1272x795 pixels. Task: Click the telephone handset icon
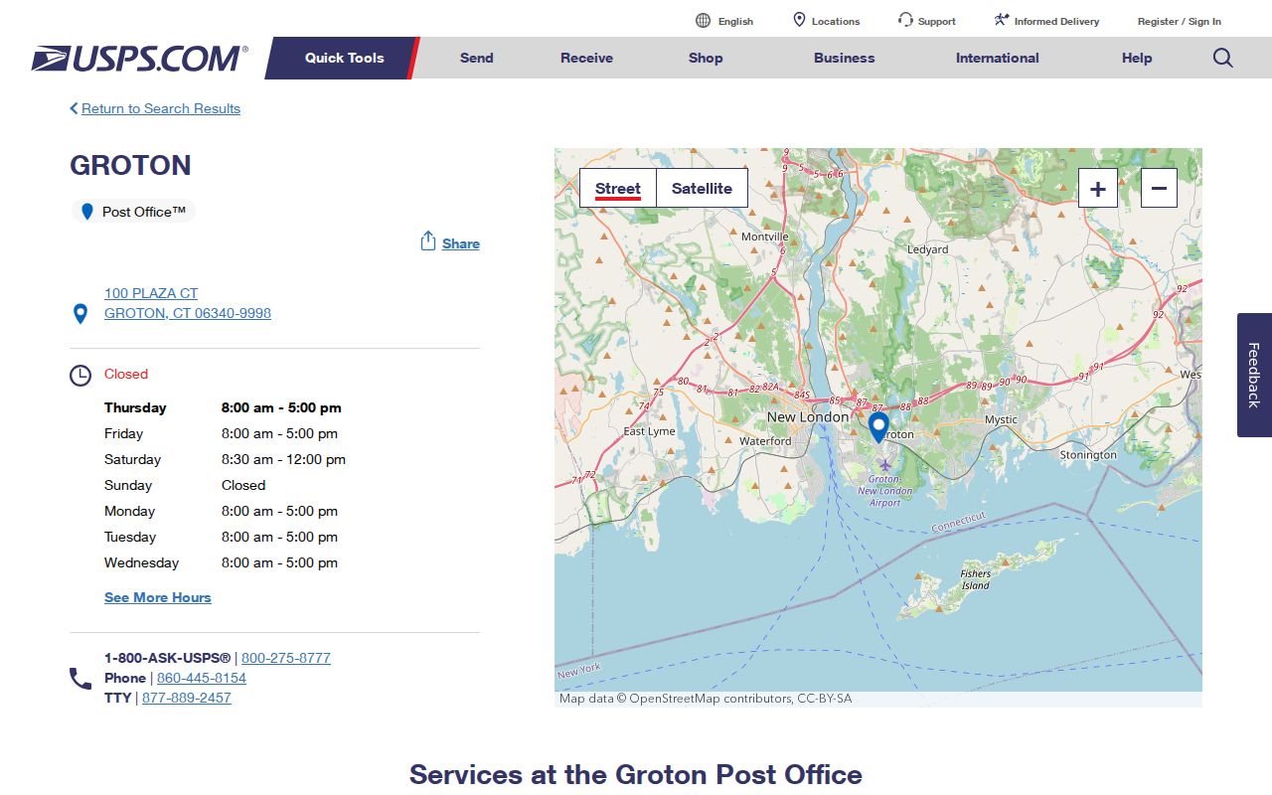(x=80, y=679)
